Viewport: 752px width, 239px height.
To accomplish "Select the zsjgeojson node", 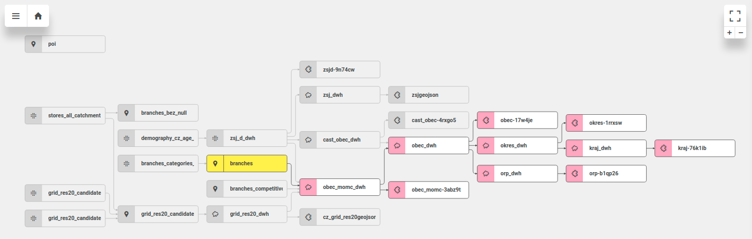I will pyautogui.click(x=436, y=95).
